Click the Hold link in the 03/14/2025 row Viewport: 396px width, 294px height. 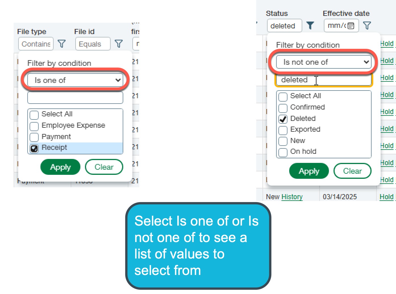[x=387, y=197]
